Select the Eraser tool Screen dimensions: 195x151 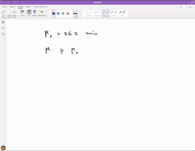(22, 13)
